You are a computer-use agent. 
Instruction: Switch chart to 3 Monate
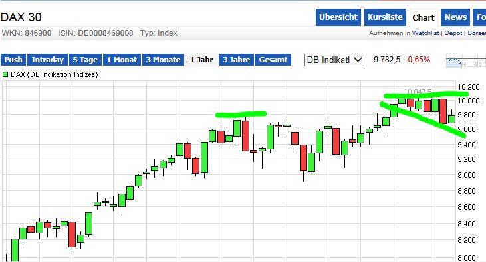[x=163, y=60]
